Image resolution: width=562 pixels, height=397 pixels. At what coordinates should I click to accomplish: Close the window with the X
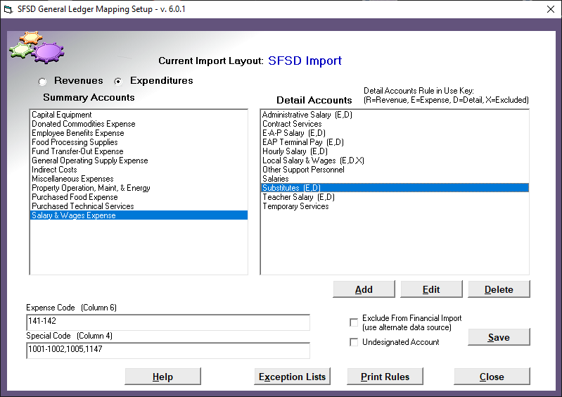[x=551, y=9]
